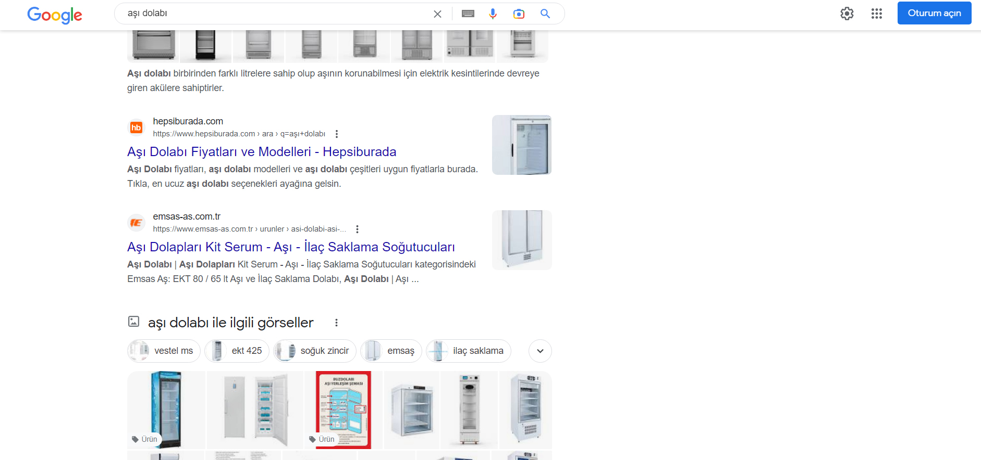This screenshot has width=981, height=460.
Task: Click black fridge thumbnail in top strip
Action: click(205, 46)
